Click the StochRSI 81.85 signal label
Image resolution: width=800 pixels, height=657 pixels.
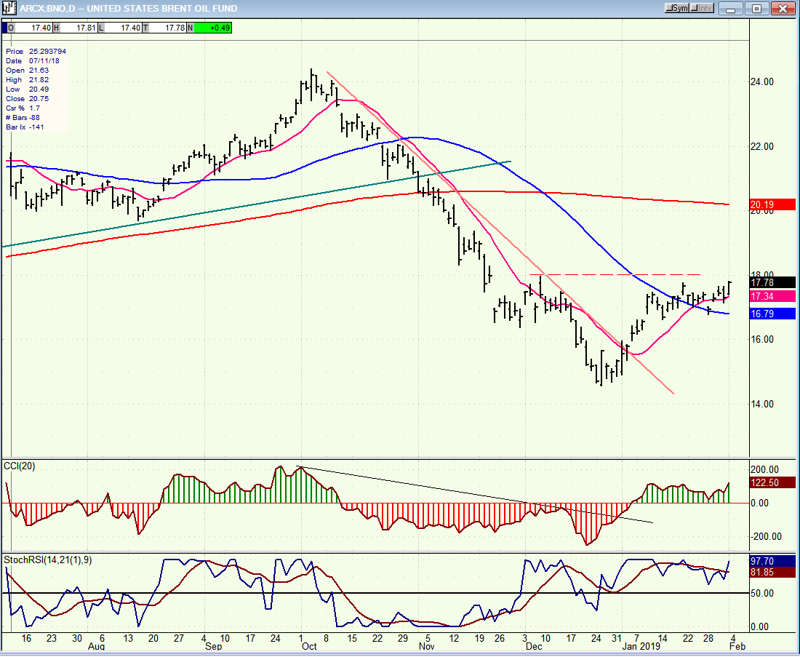coord(772,573)
